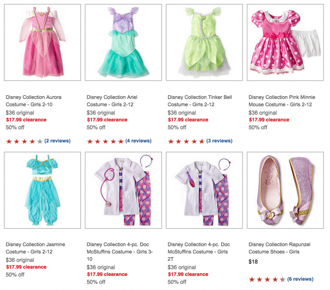The image size is (330, 290).
Task: Open the Doc McStuffins Girls 3-10 image
Action: (x=123, y=190)
